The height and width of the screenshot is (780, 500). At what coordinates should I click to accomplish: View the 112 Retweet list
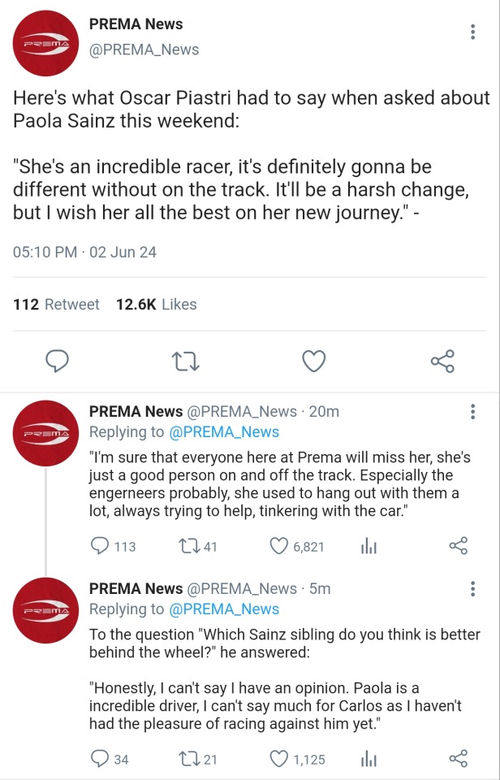pos(56,305)
